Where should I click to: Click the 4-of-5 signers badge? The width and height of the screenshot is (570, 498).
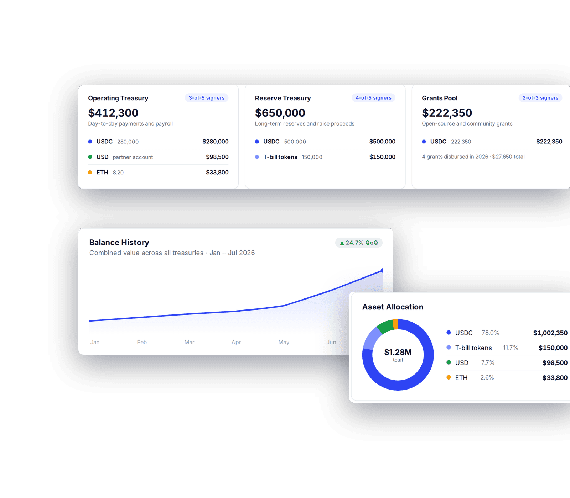pos(373,98)
